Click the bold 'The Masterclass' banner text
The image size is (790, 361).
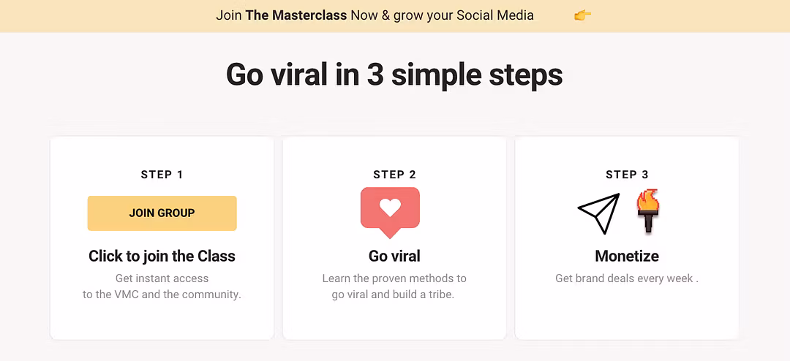[x=296, y=15]
